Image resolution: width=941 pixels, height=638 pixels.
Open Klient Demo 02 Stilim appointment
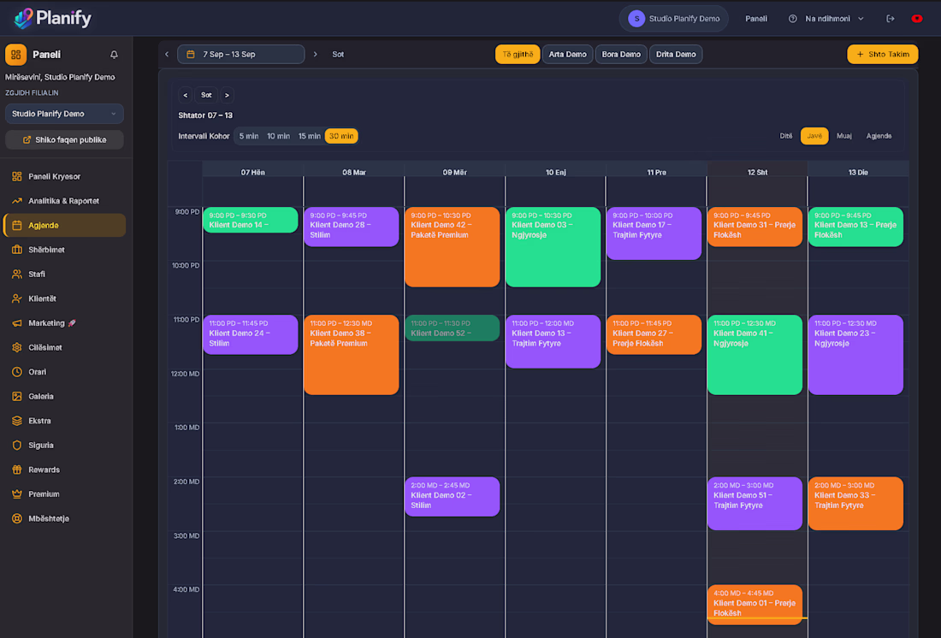[x=453, y=496]
